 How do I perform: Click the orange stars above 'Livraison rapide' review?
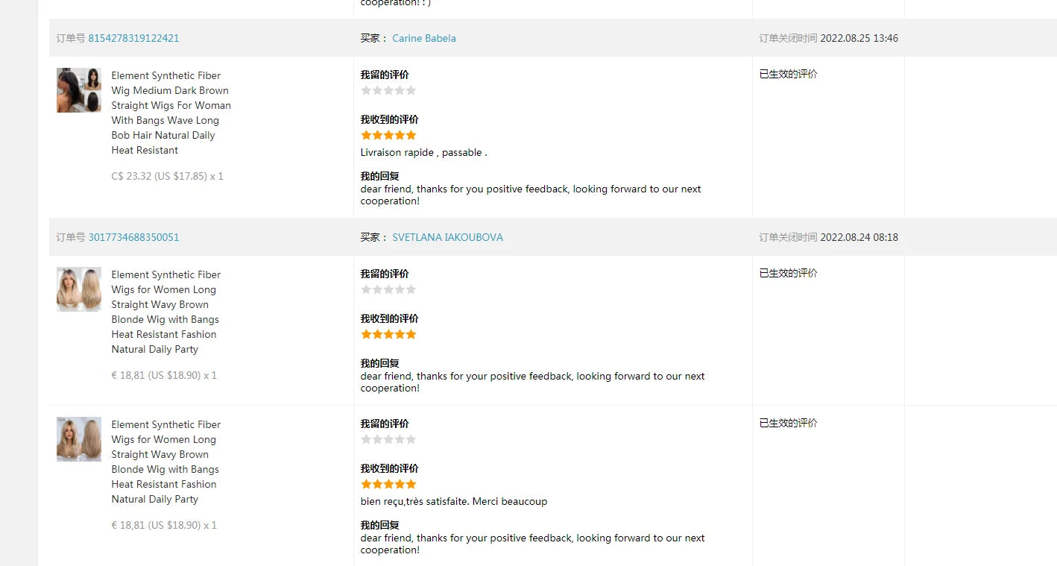[388, 135]
